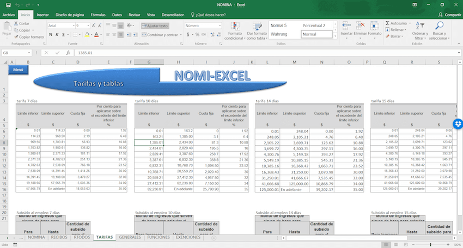
Task: Click the Autosuma sigma icon
Action: [x=387, y=23]
